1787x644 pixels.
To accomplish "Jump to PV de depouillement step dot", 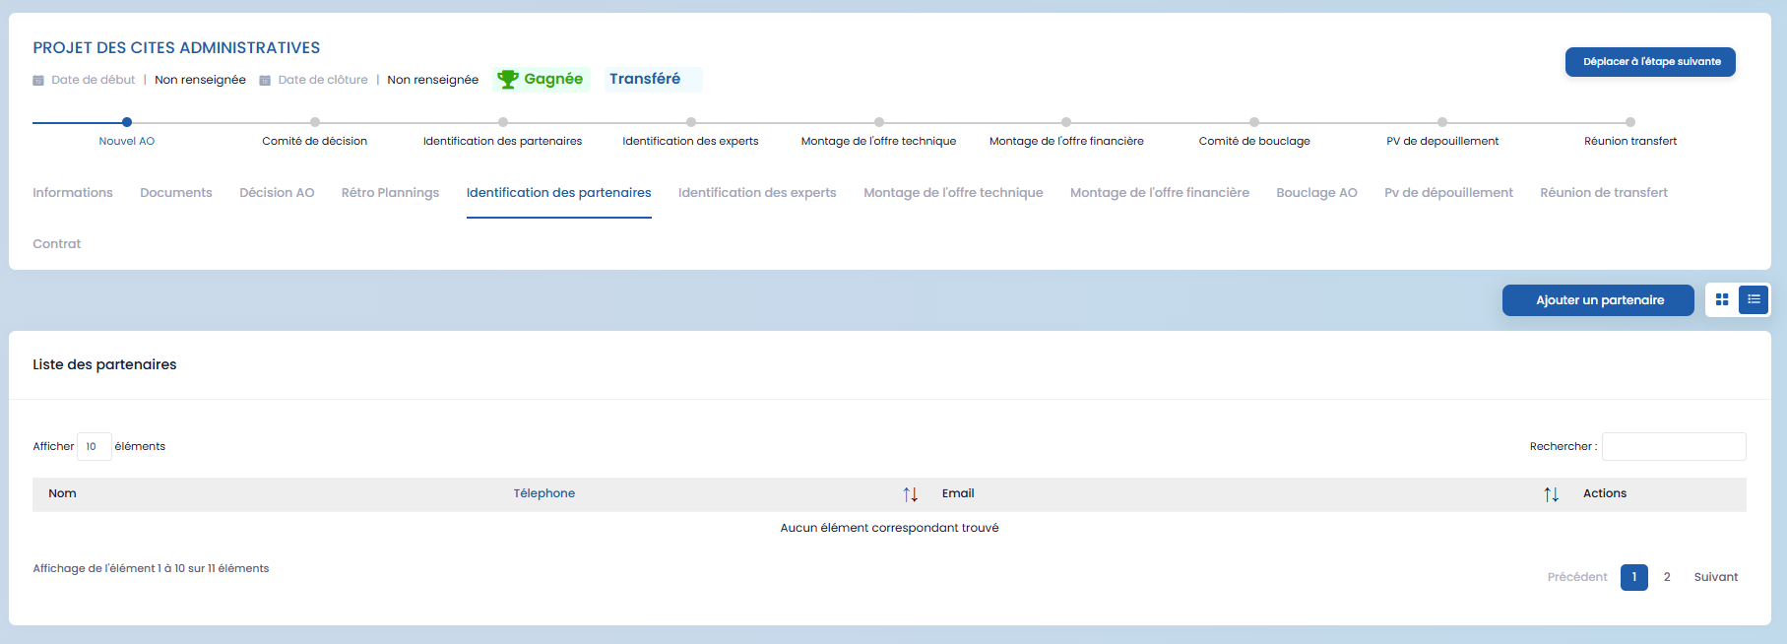I will pos(1442,122).
